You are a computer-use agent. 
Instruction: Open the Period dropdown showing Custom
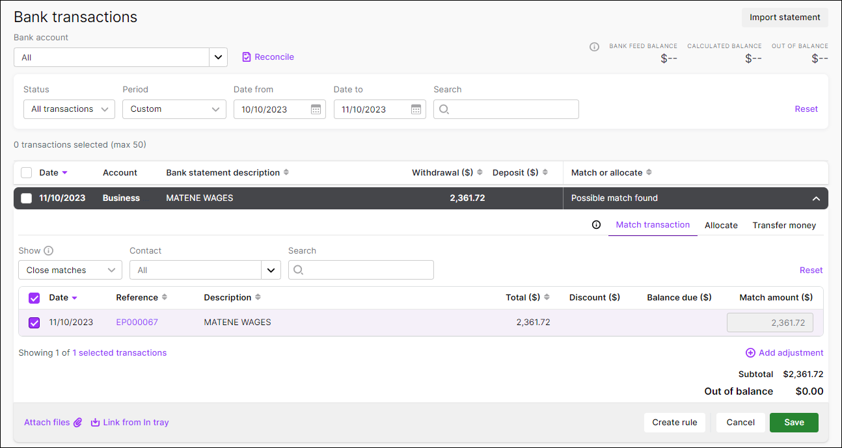[174, 109]
